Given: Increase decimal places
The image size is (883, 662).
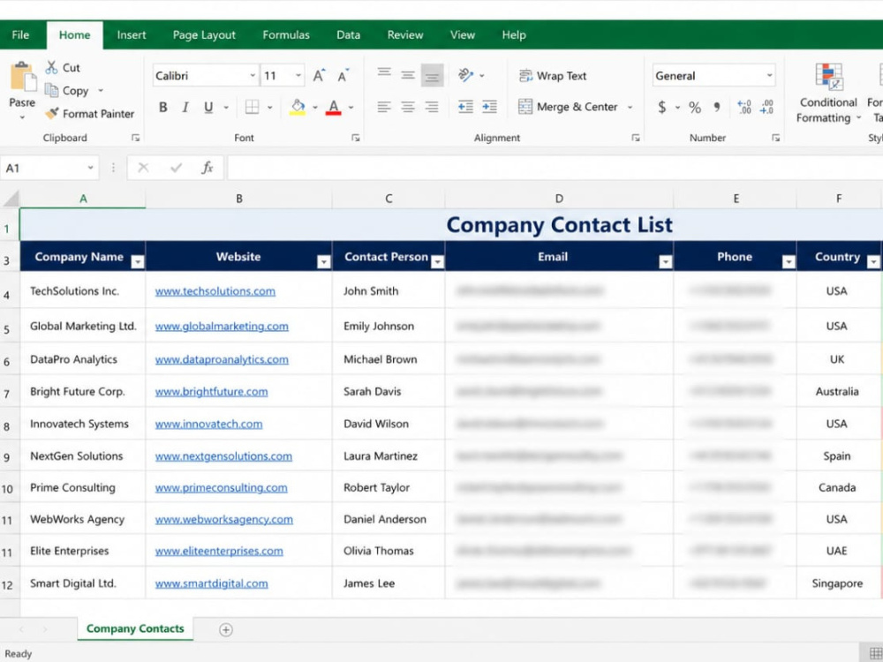Looking at the screenshot, I should 743,107.
